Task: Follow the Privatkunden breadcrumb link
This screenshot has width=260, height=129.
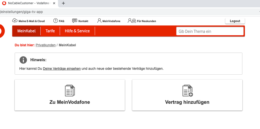Action: pyautogui.click(x=46, y=45)
